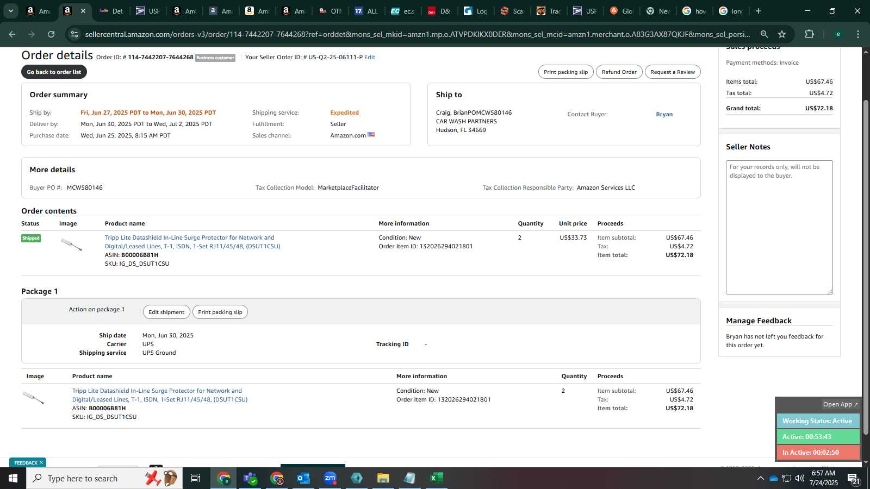Click the taskbar clock showing 6:57 AM
This screenshot has width=870, height=489.
[x=823, y=478]
